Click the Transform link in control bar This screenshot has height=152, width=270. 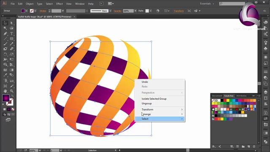click(179, 11)
